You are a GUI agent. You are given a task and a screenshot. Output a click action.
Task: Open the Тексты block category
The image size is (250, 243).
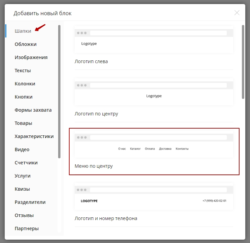[x=23, y=71]
